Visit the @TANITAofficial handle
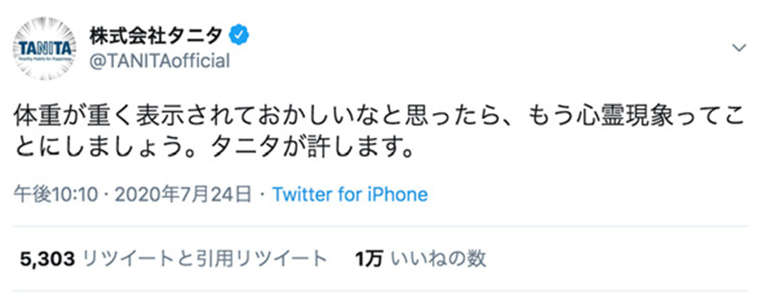This screenshot has width=767, height=297. coord(159,61)
